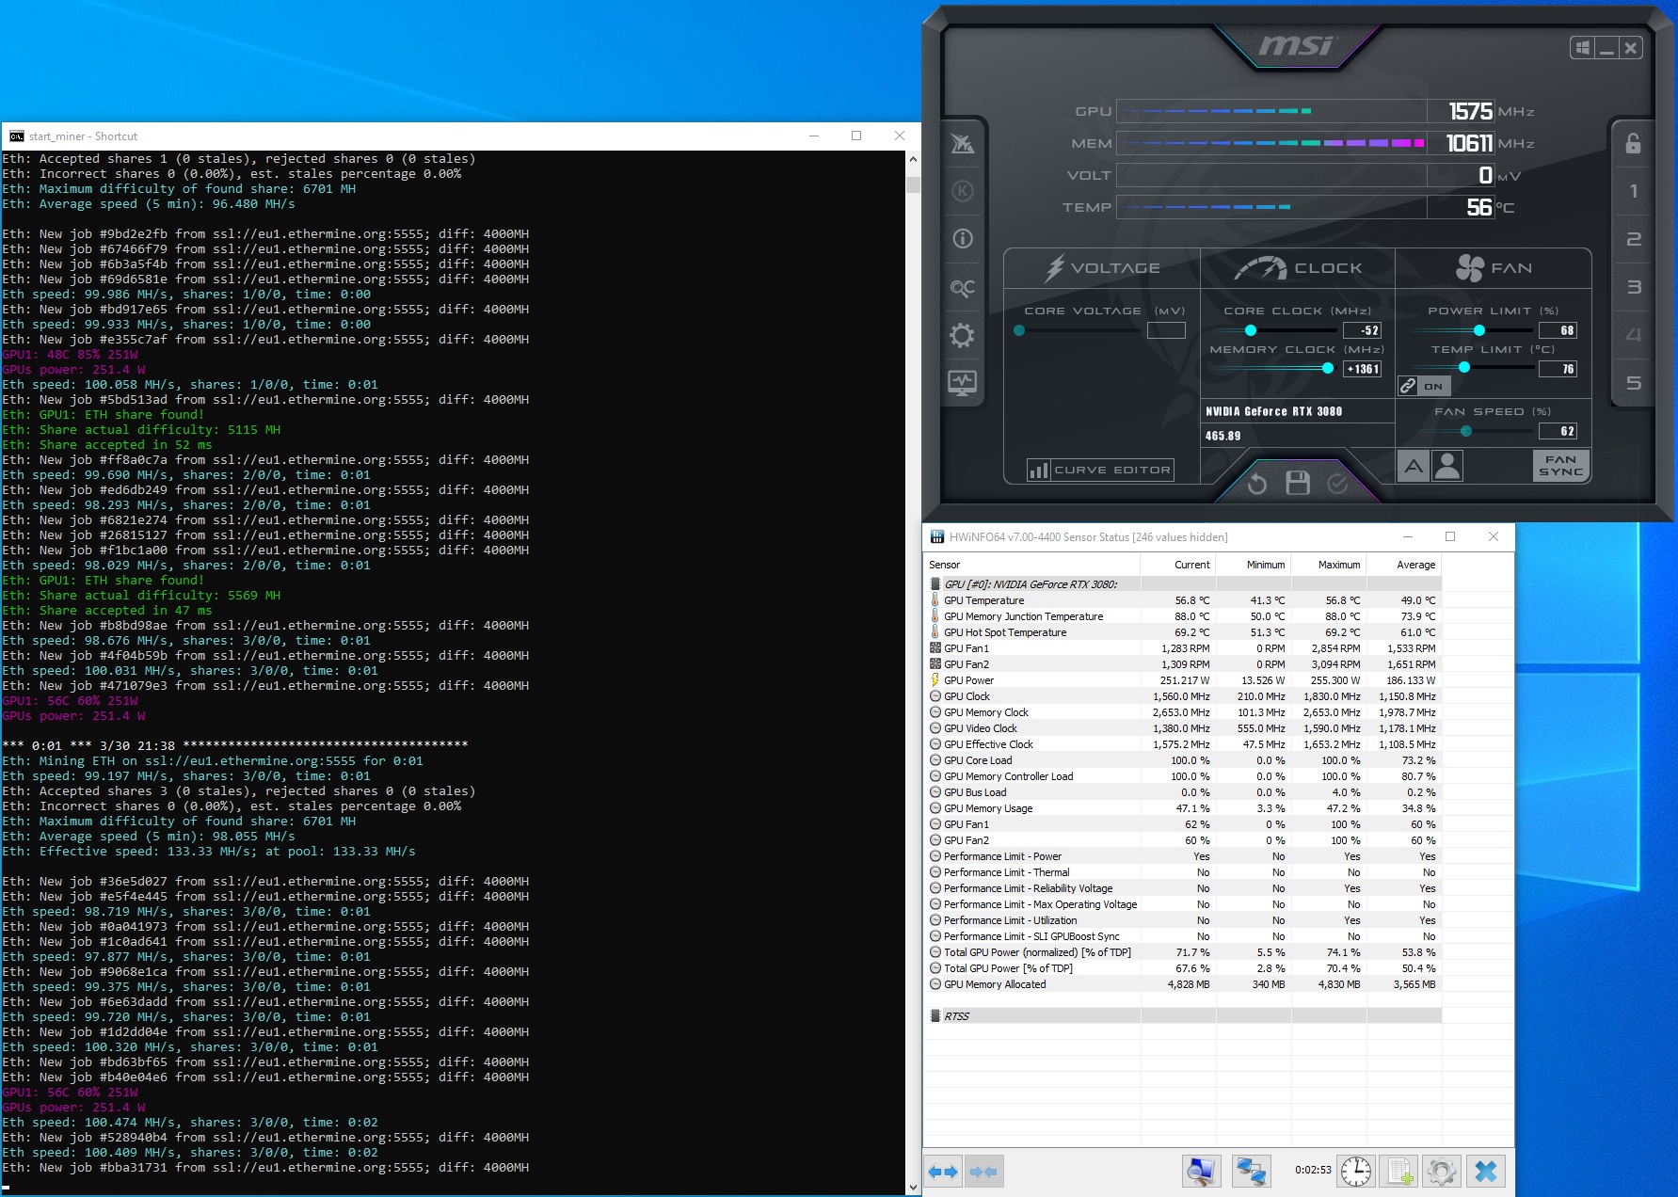The width and height of the screenshot is (1678, 1197).
Task: Reset HWiNFO sensor clock timer
Action: [x=1356, y=1172]
